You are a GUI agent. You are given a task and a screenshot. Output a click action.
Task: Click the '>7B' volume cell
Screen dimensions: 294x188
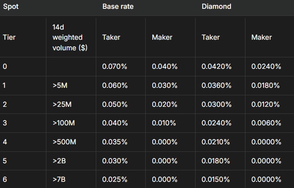pyautogui.click(x=59, y=179)
